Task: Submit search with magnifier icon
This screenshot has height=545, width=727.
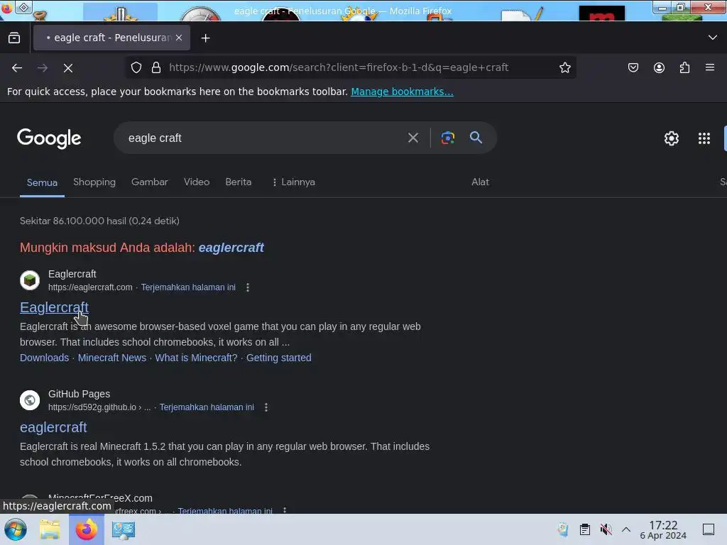Action: pos(476,138)
